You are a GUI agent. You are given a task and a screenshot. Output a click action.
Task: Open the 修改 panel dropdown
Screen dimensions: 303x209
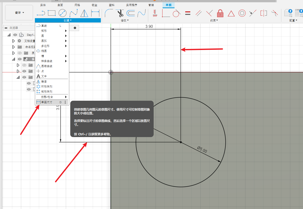tap(125, 20)
